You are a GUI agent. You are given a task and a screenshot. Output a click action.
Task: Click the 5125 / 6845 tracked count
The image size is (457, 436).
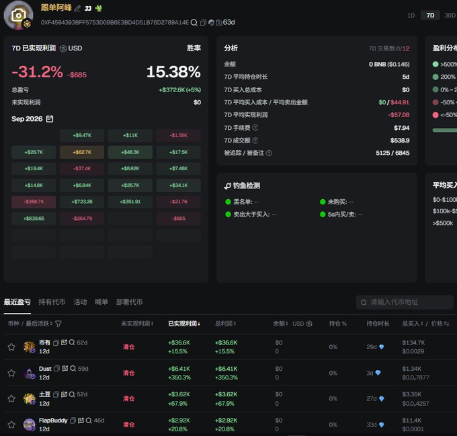coord(392,153)
